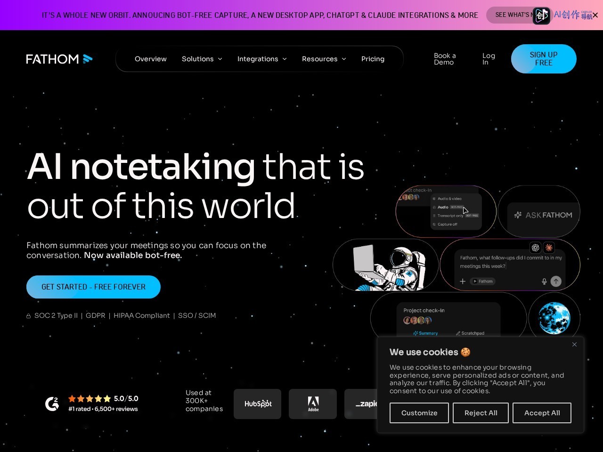Expand the Integrations dropdown menu
The height and width of the screenshot is (452, 603).
[262, 59]
